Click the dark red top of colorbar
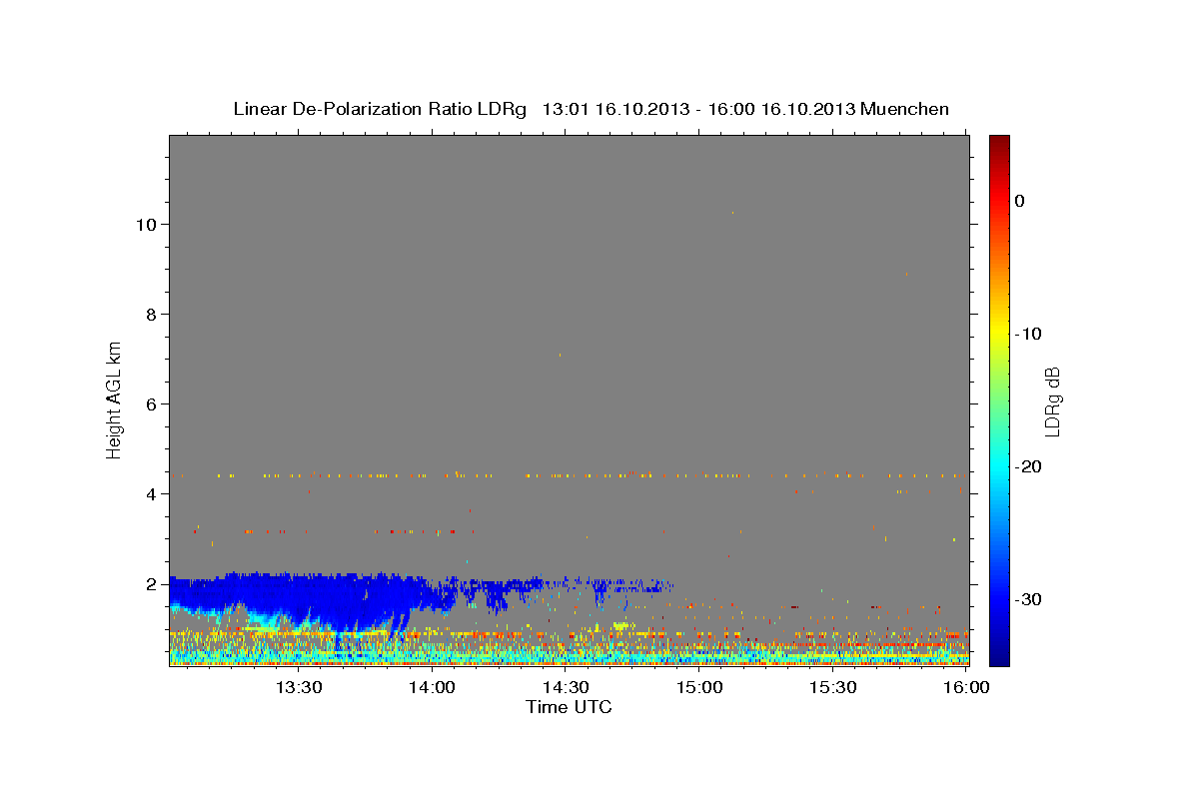This screenshot has width=1199, height=799. [x=999, y=142]
